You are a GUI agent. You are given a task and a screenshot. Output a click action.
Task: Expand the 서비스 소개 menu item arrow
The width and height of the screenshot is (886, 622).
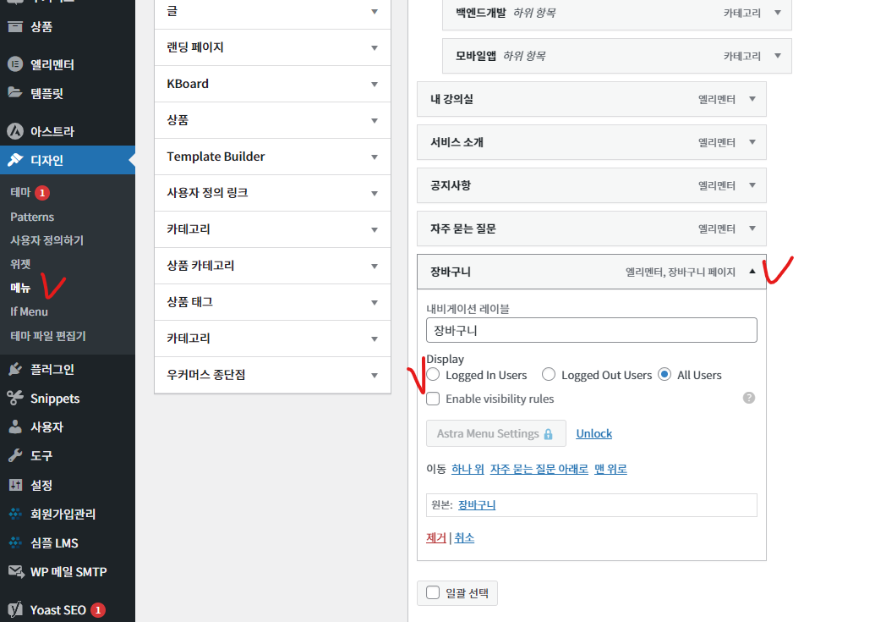[752, 142]
